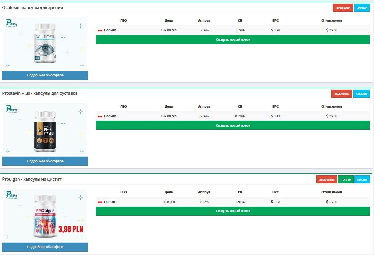Click red '3,98 PLN' label on Proulgan image
374x255 pixels.
point(71,229)
